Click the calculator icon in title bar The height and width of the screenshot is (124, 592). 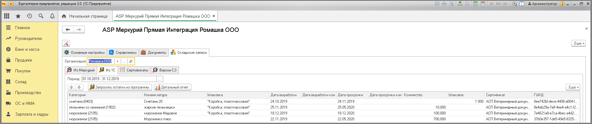click(475, 4)
